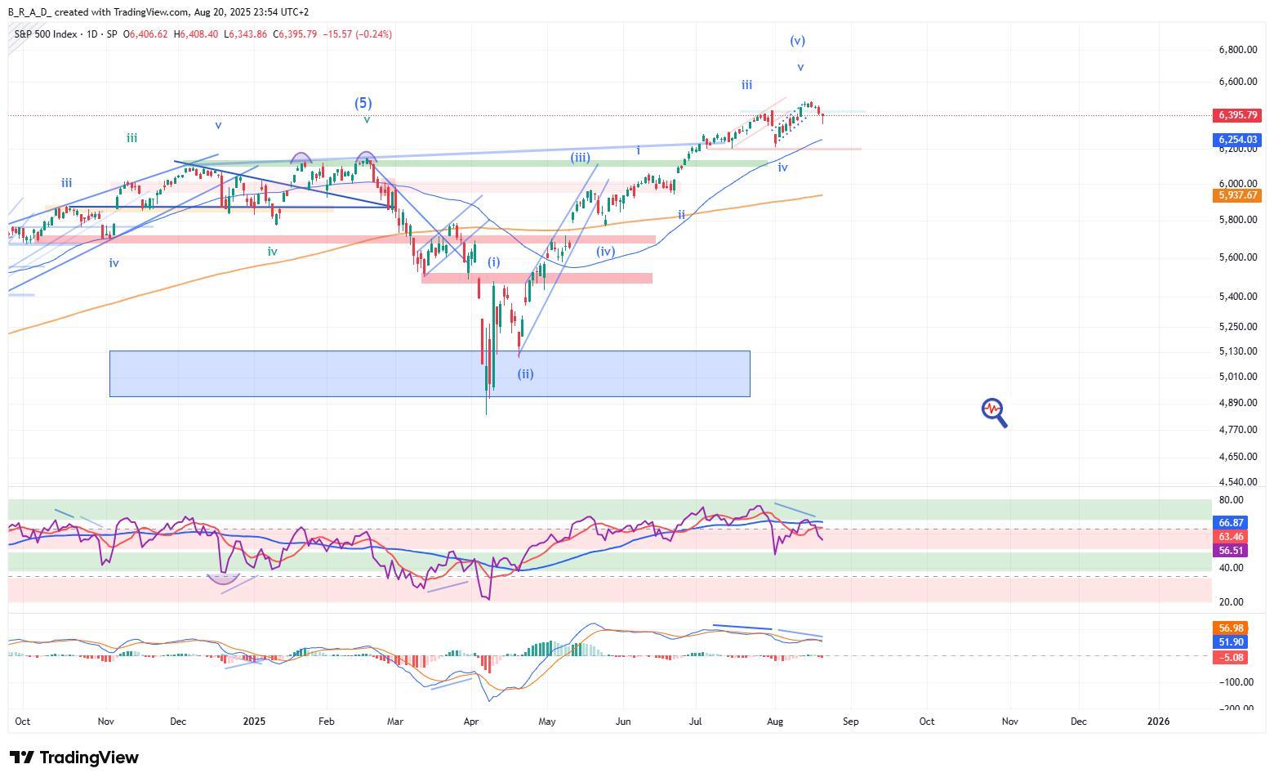Click the 4,540.00 price axis tick
The height and width of the screenshot is (782, 1274).
(1237, 482)
